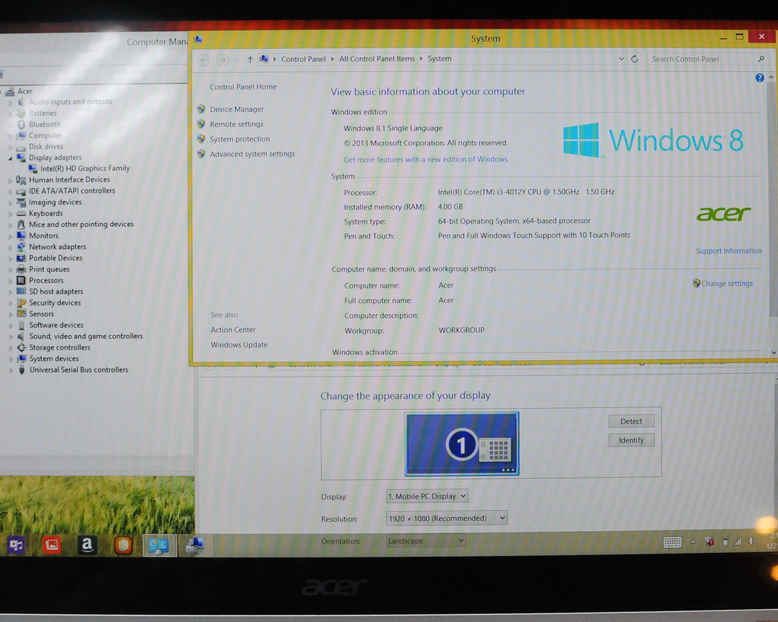The image size is (778, 622).
Task: Select Print queues in device tree
Action: [49, 269]
